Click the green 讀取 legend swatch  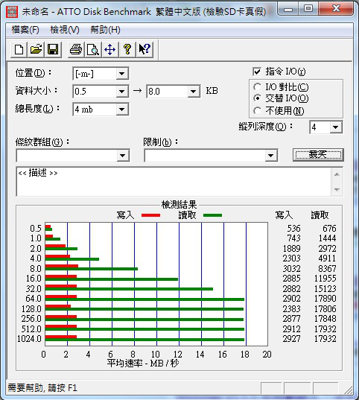pos(212,215)
